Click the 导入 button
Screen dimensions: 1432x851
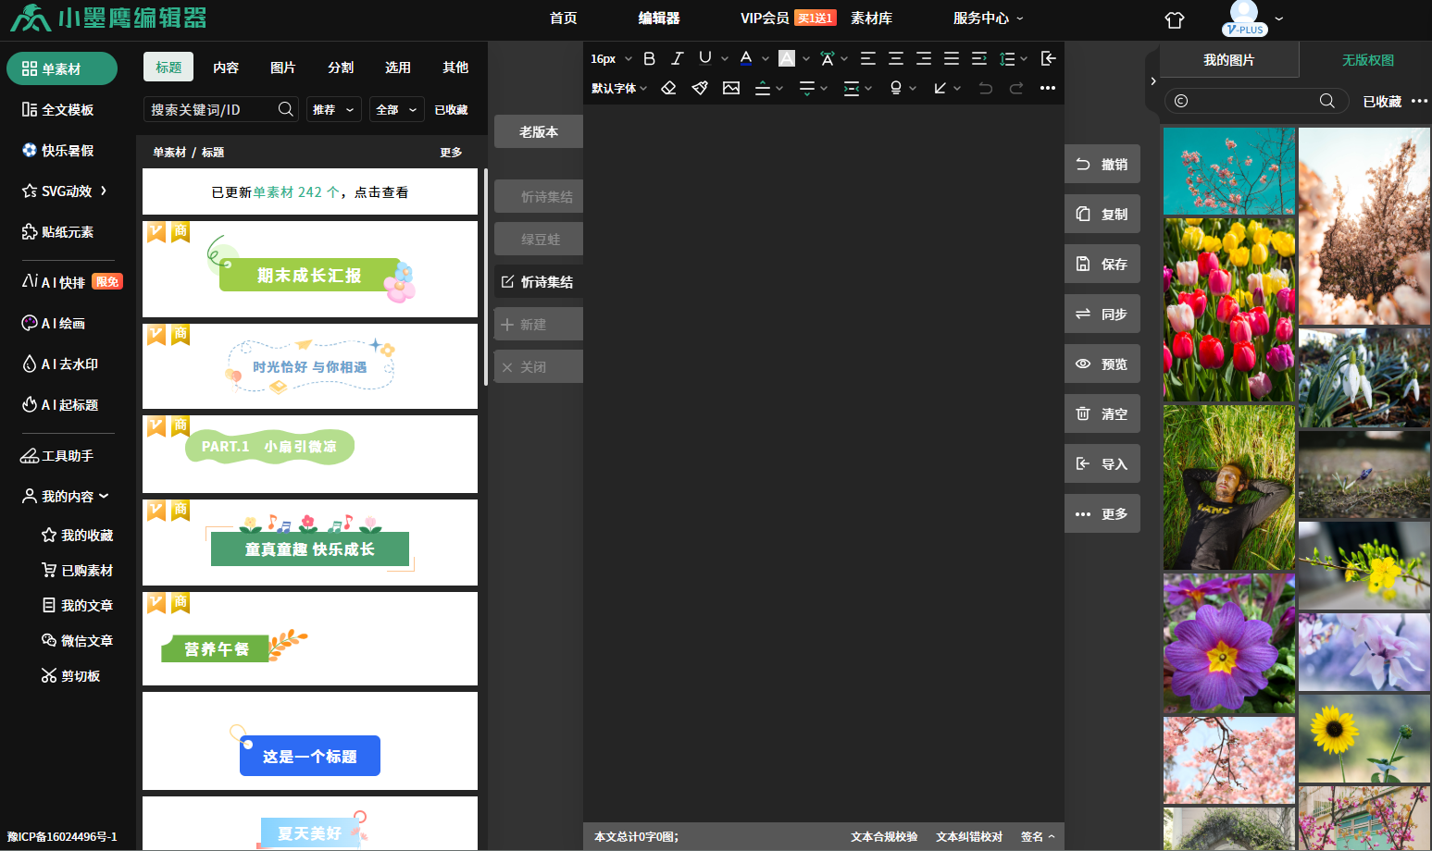pos(1102,463)
